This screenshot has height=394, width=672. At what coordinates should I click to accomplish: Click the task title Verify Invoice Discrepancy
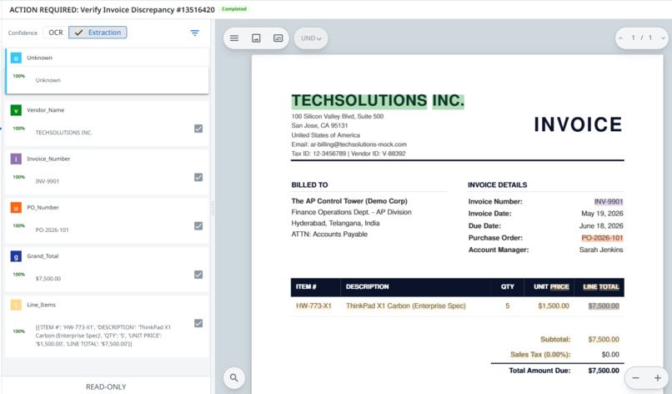click(x=112, y=10)
